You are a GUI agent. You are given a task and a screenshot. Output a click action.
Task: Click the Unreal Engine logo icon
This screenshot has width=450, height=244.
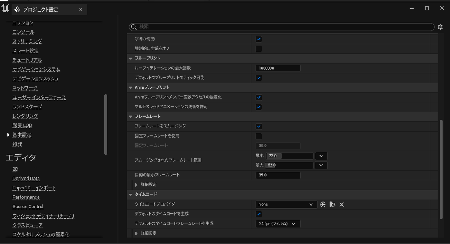5,8
